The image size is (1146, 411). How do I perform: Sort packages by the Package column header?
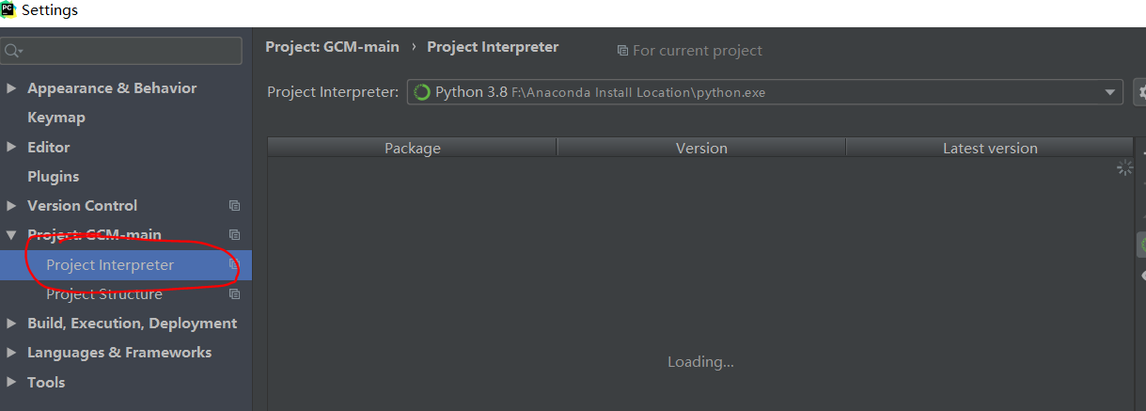(412, 149)
